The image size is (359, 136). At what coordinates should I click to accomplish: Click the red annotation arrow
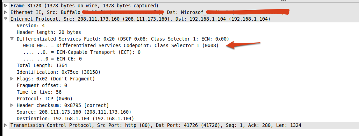(x=243, y=45)
